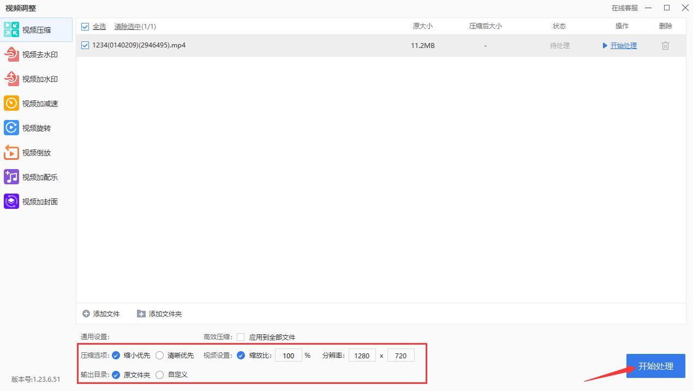Screen dimensions: 693x391
Task: Open the 视频加配乐 tool
Action: (37, 177)
